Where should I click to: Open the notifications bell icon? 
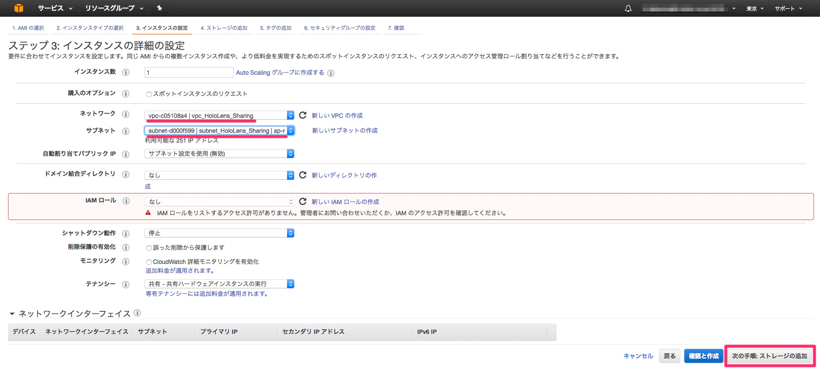pos(628,8)
